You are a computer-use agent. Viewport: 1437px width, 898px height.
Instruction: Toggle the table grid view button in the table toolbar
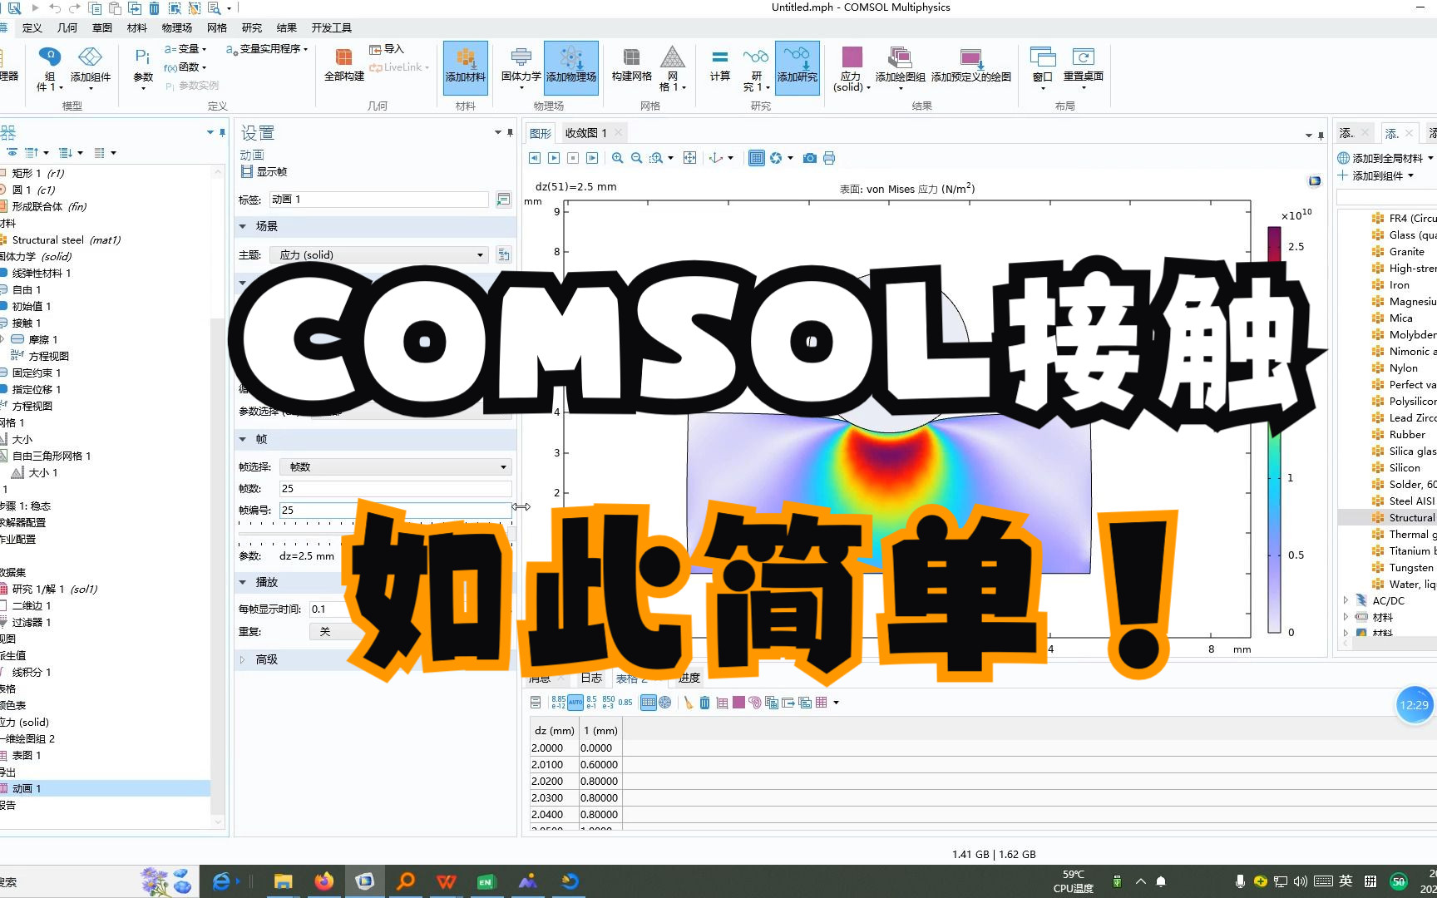click(649, 703)
